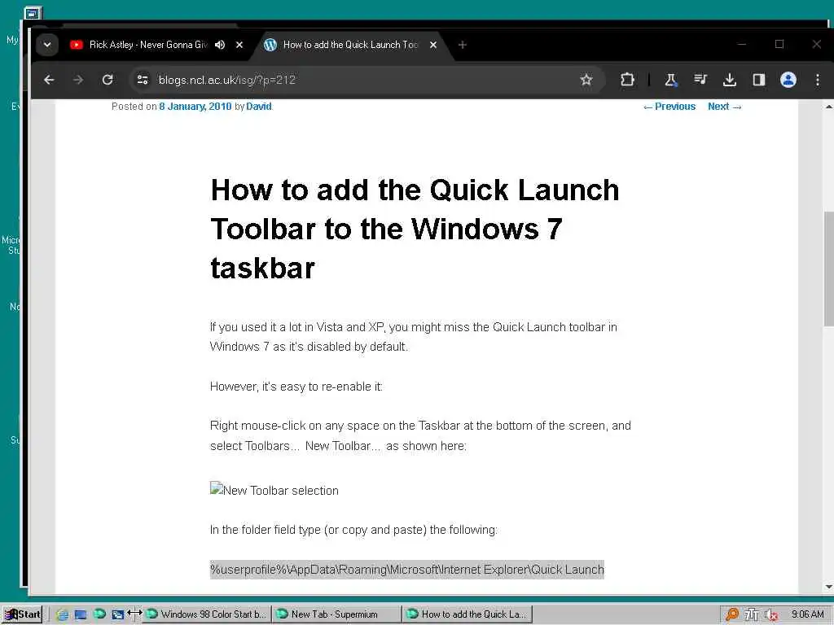Open the media controls icon
The height and width of the screenshot is (625, 834).
pyautogui.click(x=700, y=80)
